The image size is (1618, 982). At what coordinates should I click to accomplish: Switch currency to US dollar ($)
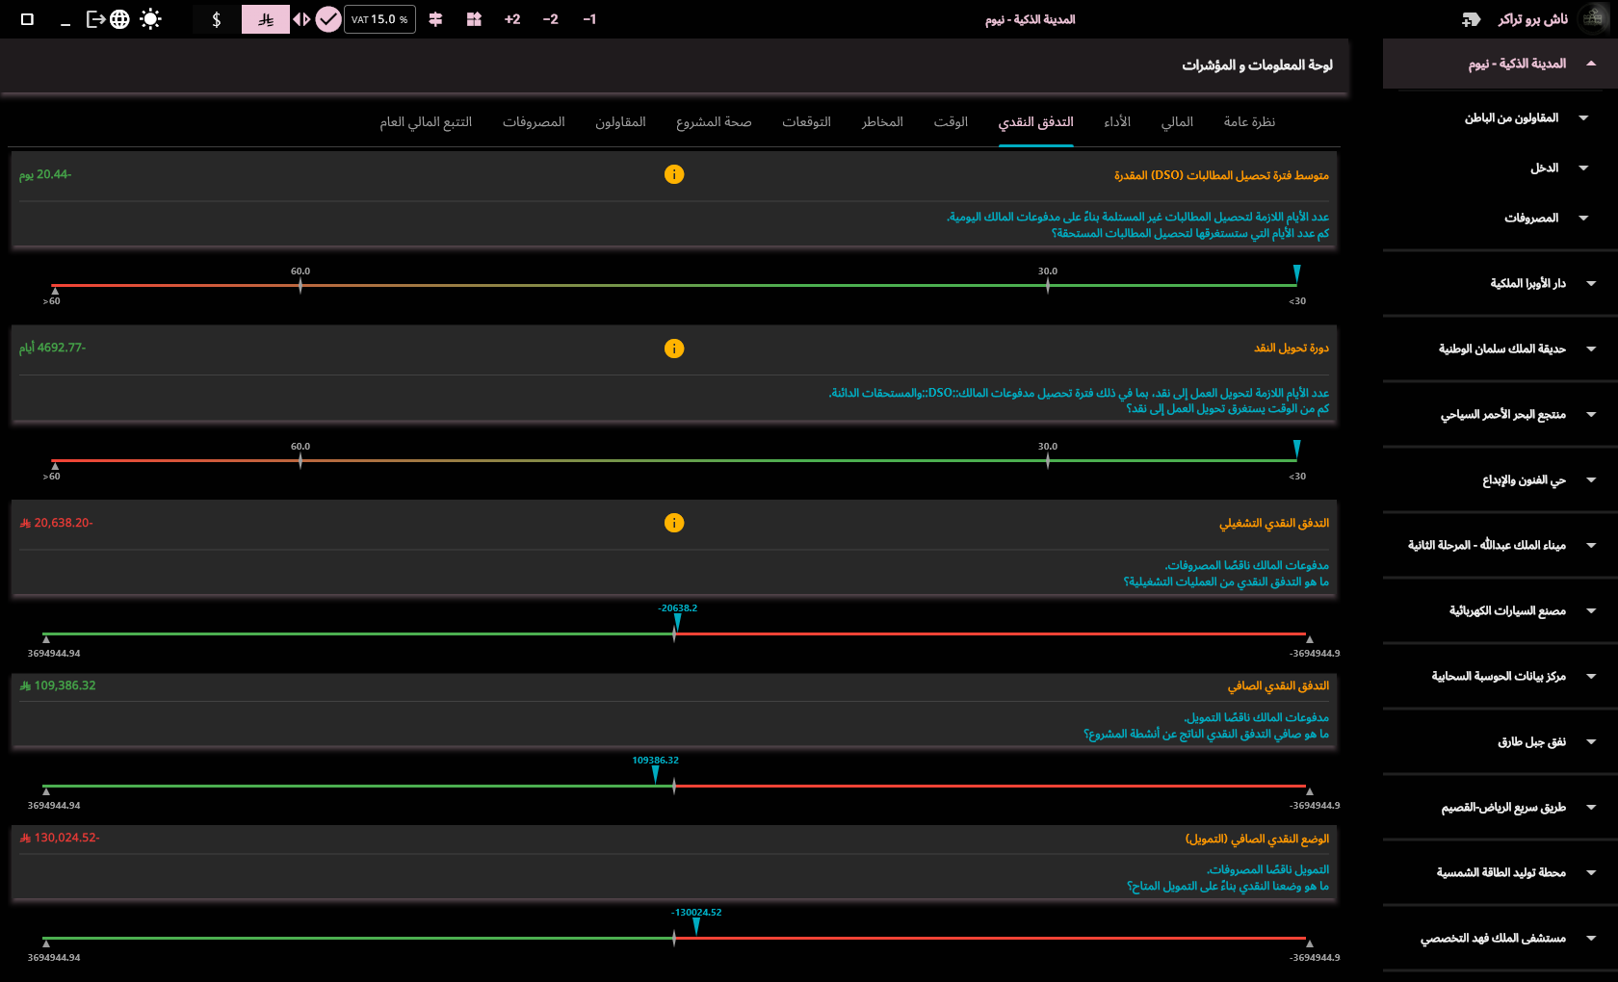point(217,19)
